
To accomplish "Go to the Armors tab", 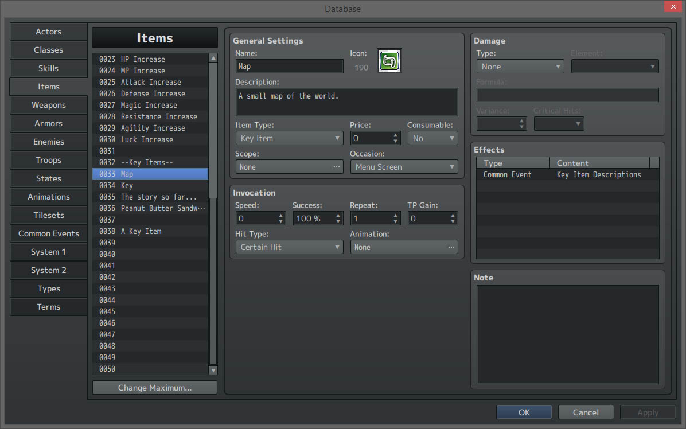I will (49, 123).
